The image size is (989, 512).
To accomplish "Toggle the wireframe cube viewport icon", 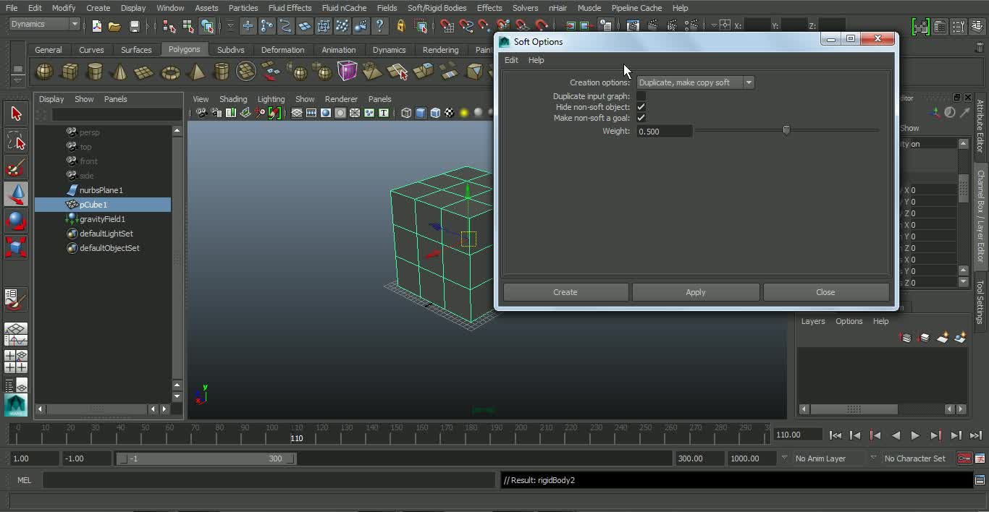I will (406, 113).
